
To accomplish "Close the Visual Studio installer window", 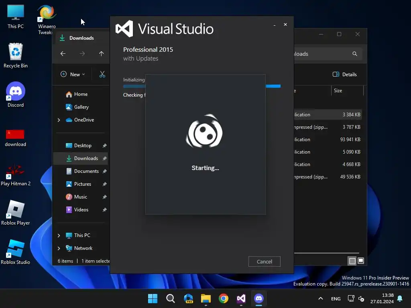I will coord(285,24).
